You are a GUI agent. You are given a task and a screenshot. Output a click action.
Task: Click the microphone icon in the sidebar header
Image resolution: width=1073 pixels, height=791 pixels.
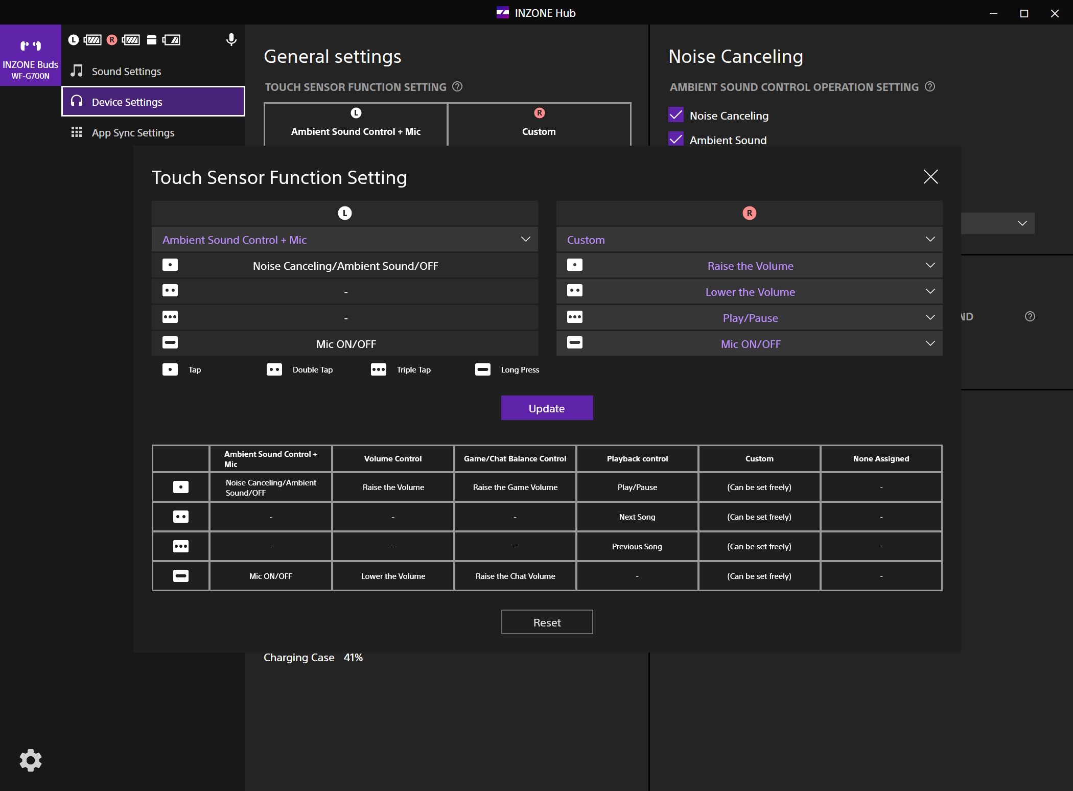(231, 40)
